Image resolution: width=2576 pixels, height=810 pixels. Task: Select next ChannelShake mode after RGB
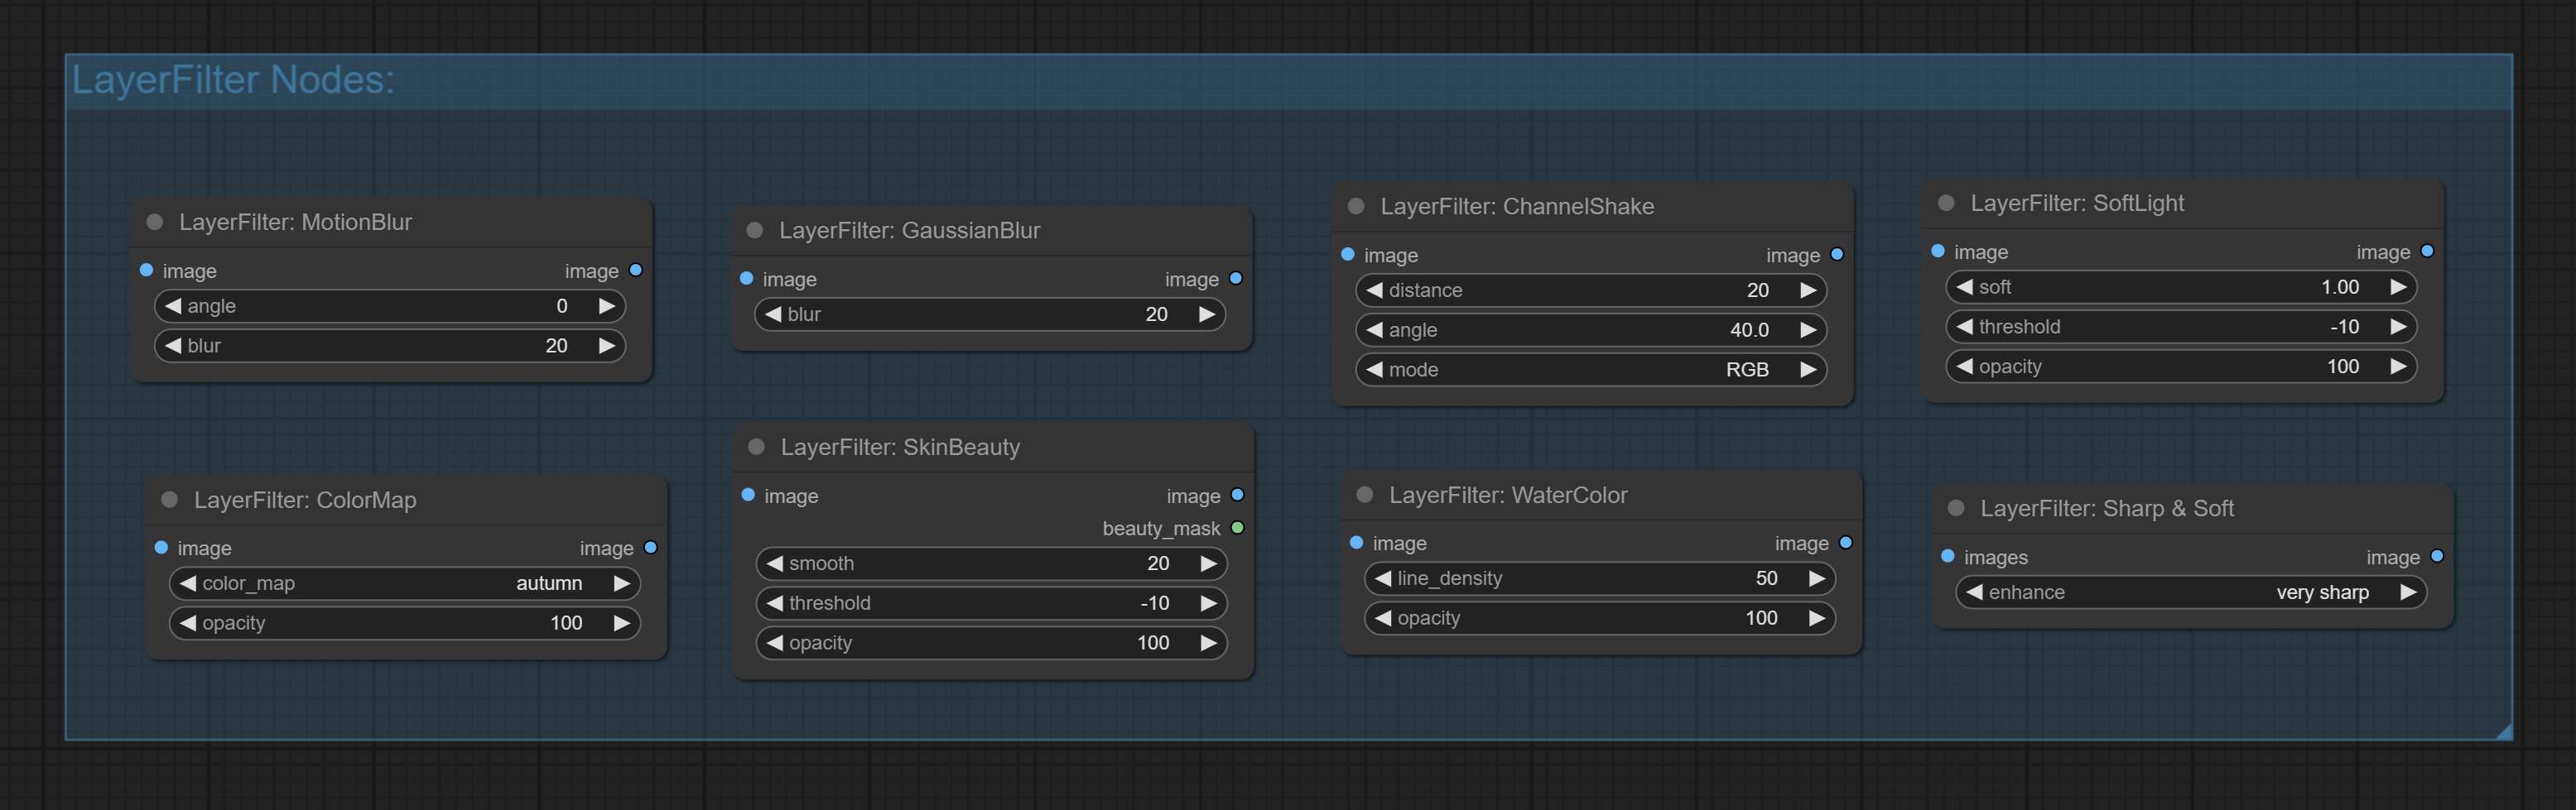[x=1808, y=370]
